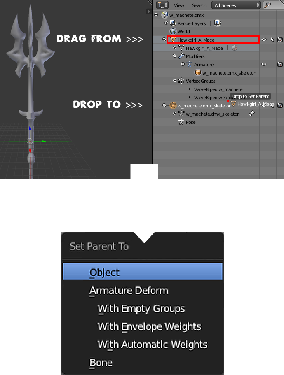Open the All Scenes display dropdown
This screenshot has width=284, height=375.
[236, 5]
